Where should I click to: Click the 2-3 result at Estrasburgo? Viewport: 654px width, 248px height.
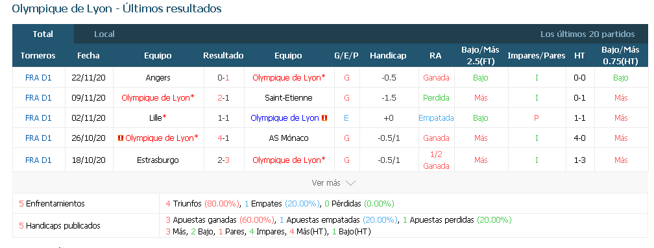tap(224, 160)
